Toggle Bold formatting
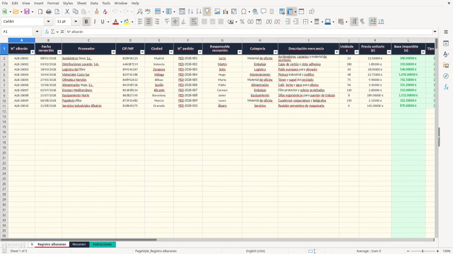Image resolution: width=453 pixels, height=254 pixels. tap(86, 22)
